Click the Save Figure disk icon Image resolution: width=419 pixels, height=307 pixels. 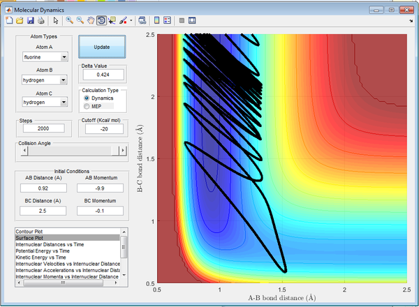point(30,21)
